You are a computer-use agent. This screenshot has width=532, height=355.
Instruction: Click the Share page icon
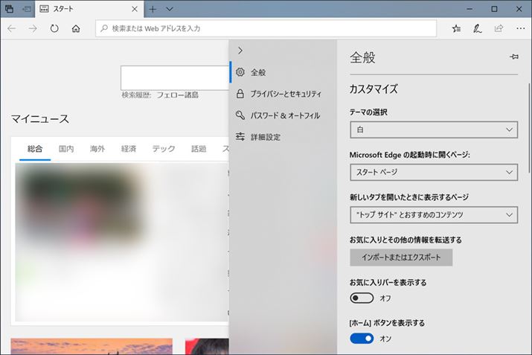pyautogui.click(x=498, y=28)
